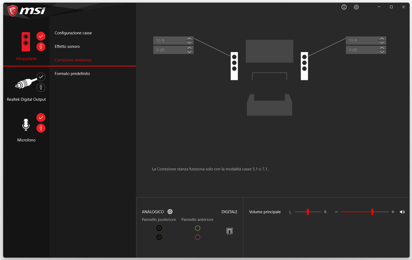Mute using the speaker volume icon
Image resolution: width=412 pixels, height=260 pixels.
click(402, 212)
